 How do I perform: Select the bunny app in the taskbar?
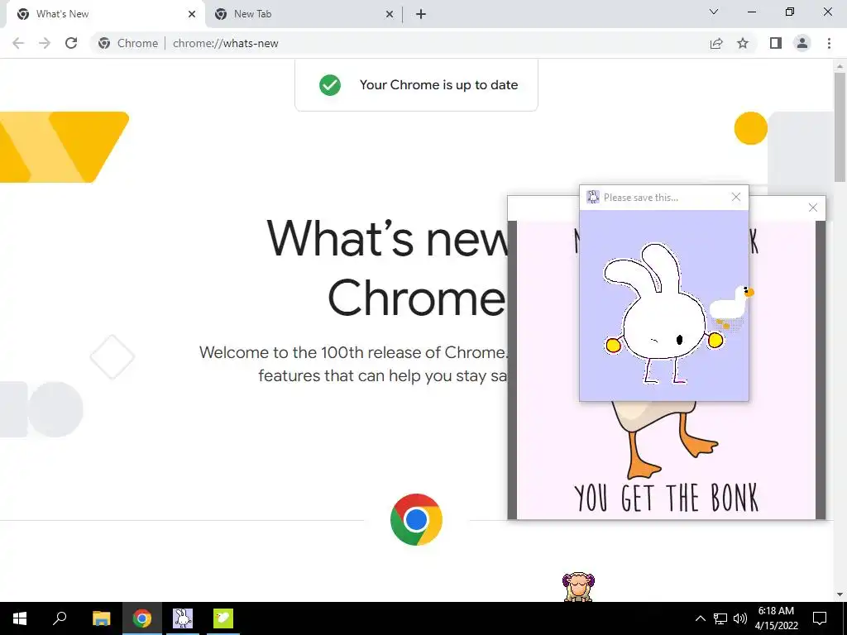pos(183,618)
